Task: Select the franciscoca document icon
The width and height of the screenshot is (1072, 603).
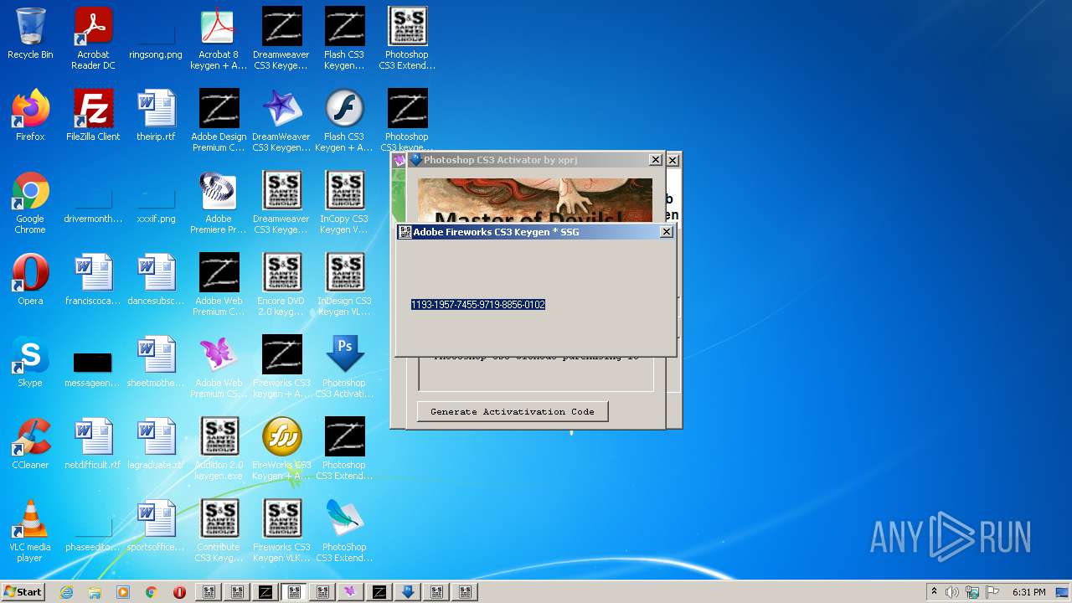Action: click(x=93, y=281)
